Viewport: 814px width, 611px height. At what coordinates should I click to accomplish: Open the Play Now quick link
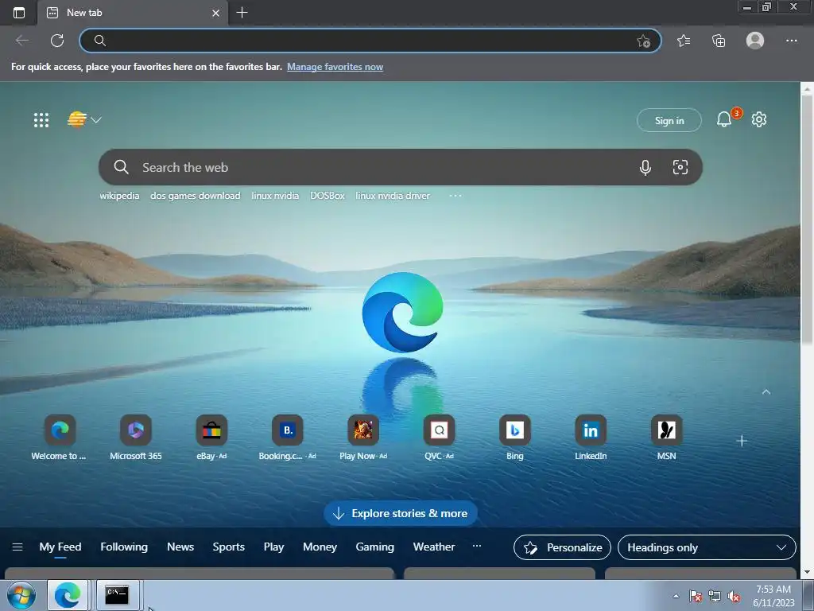[363, 438]
